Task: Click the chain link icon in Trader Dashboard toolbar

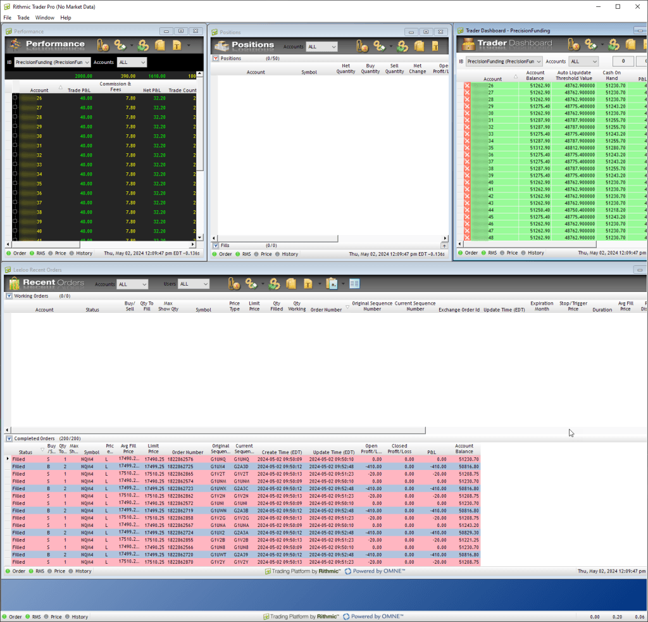Action: click(x=590, y=44)
